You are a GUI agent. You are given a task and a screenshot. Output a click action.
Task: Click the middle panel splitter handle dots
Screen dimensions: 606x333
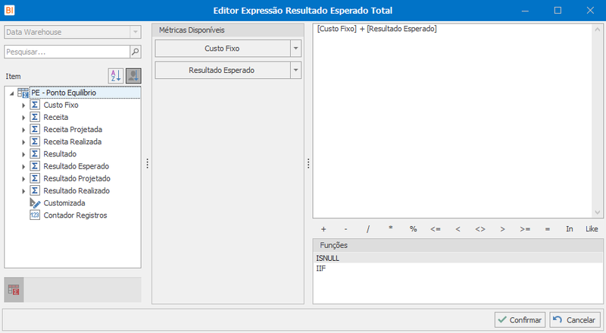(308, 163)
